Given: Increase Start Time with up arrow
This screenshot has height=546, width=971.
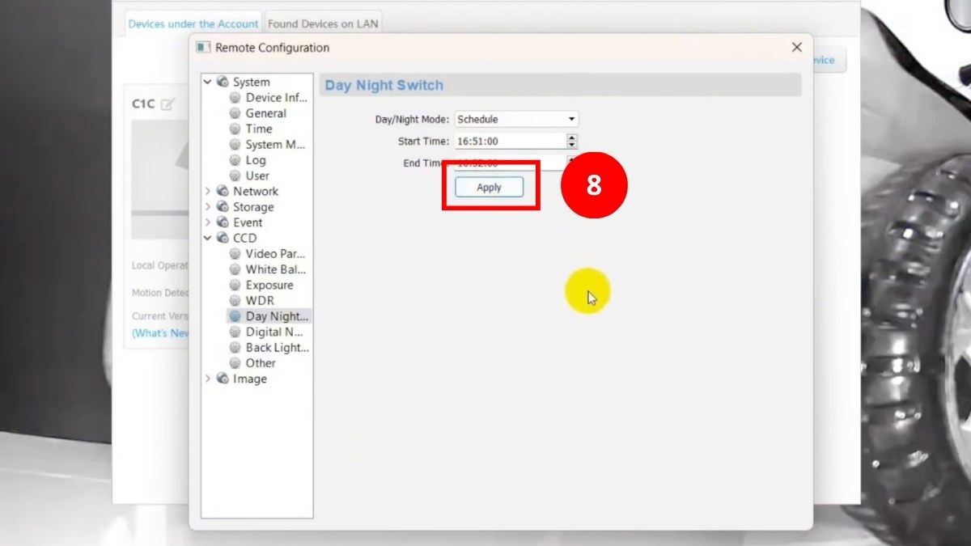Looking at the screenshot, I should click(x=572, y=138).
